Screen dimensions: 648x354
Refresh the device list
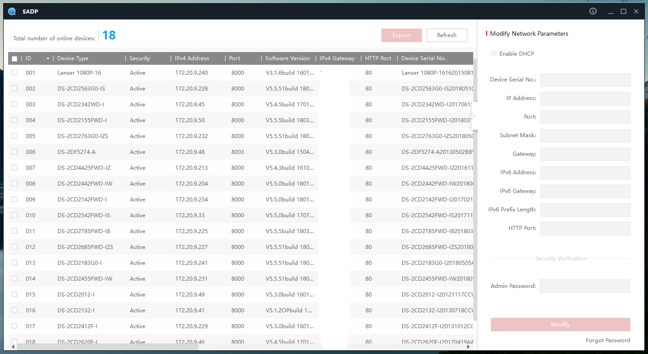pyautogui.click(x=447, y=35)
